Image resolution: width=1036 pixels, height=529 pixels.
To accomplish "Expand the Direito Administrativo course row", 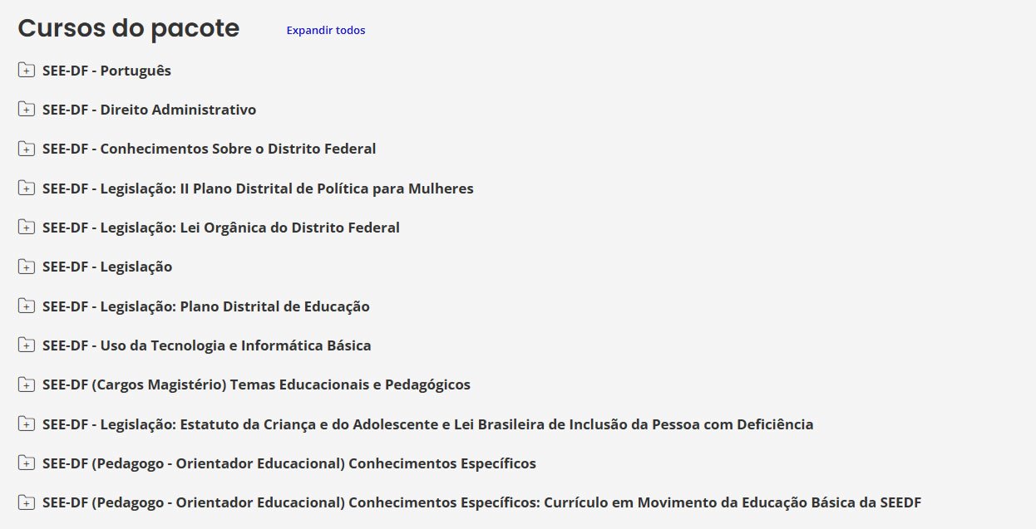I will [150, 110].
